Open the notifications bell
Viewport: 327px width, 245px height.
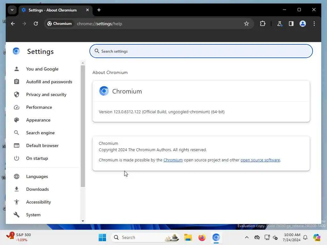[x=305, y=237]
